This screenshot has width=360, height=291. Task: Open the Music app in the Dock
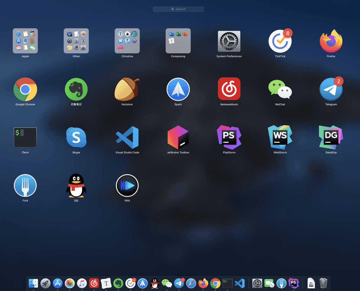82,283
